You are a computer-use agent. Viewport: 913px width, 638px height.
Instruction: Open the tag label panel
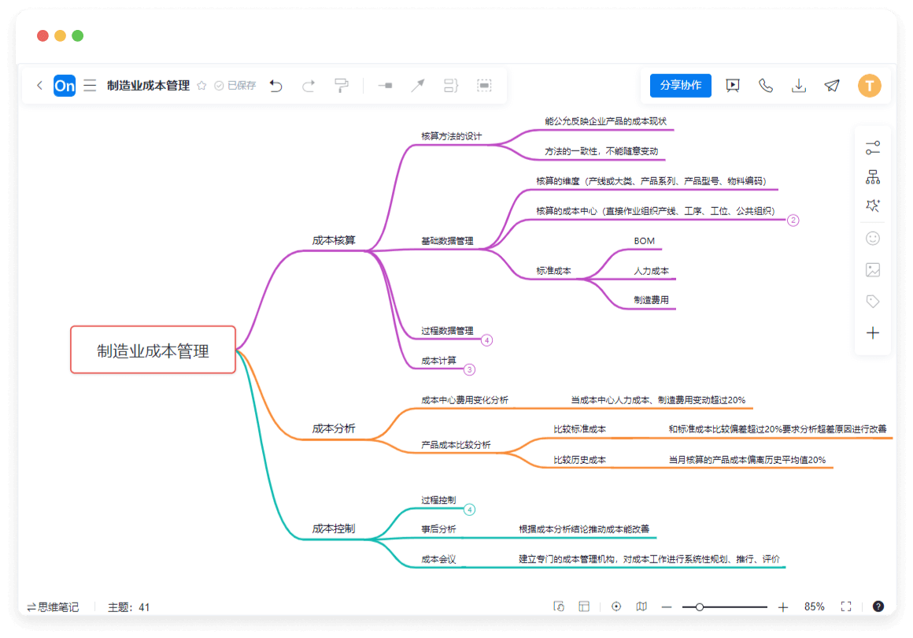[x=872, y=301]
